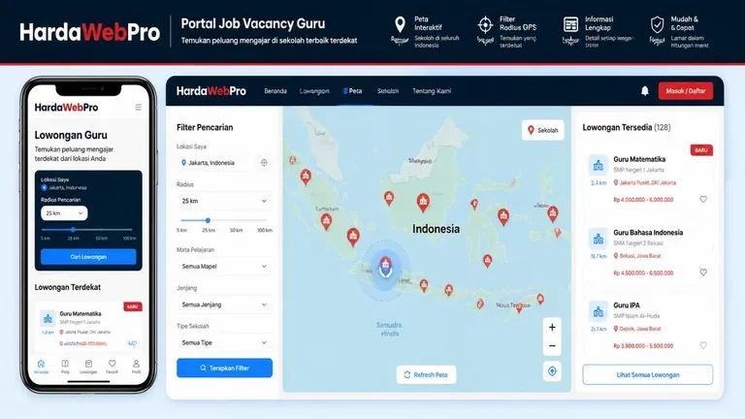Tap the Peta icon in phone bottom nav
The width and height of the screenshot is (745, 419).
(x=65, y=364)
